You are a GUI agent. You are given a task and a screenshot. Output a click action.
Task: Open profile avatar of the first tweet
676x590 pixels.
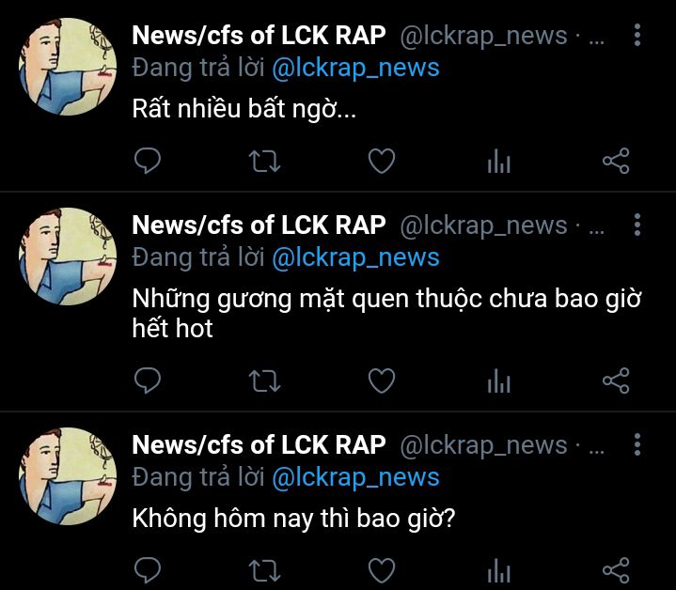pos(68,67)
